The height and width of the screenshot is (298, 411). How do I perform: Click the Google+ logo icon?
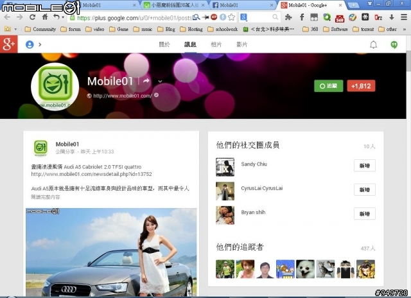click(x=9, y=44)
